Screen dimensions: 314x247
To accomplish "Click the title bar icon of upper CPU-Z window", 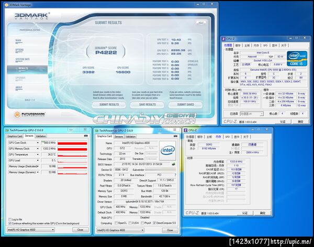I will coord(223,39).
